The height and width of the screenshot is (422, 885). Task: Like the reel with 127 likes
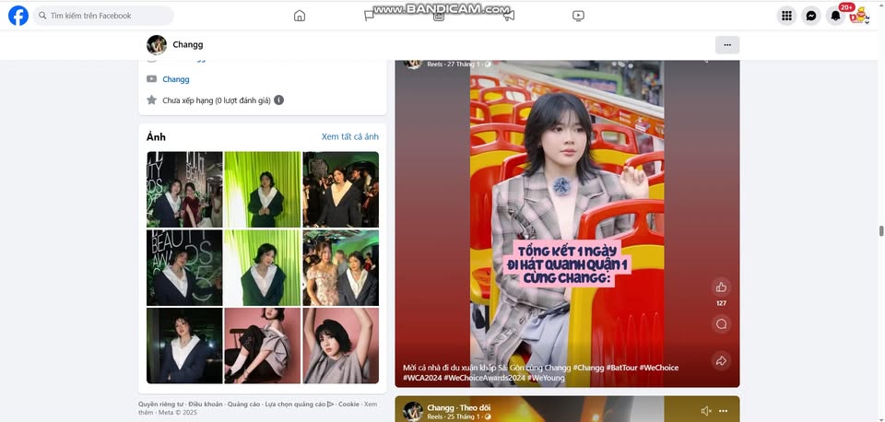point(721,287)
